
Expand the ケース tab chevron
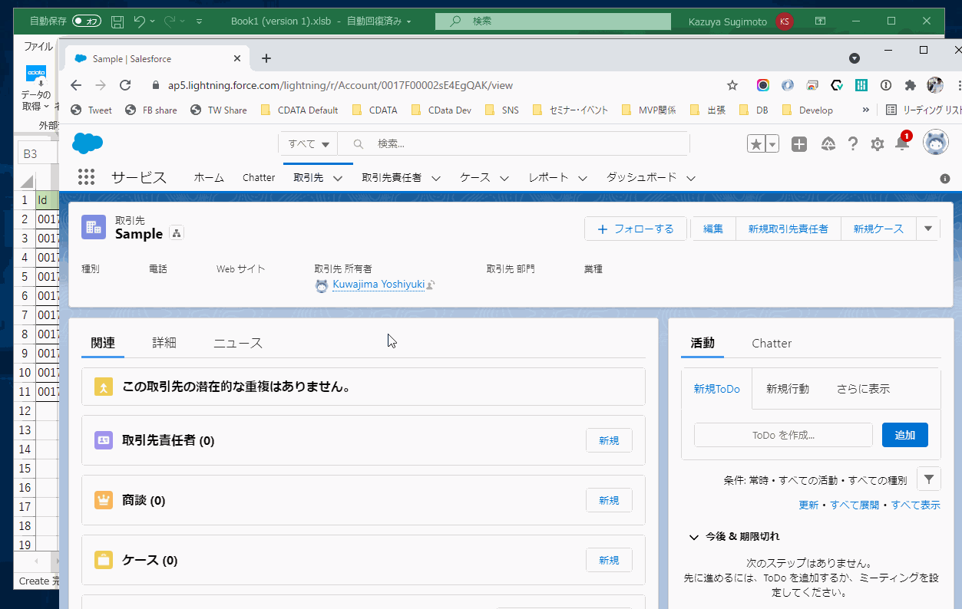click(x=504, y=178)
